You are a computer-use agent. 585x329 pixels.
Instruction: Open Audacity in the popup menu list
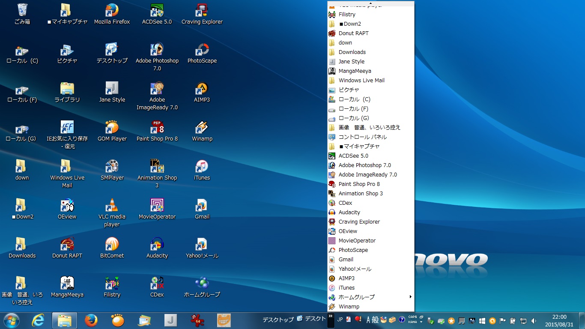[349, 212]
